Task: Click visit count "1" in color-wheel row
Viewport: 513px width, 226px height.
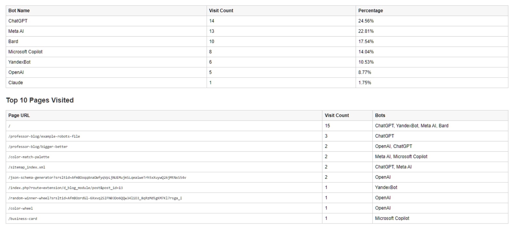Action: [x=326, y=208]
